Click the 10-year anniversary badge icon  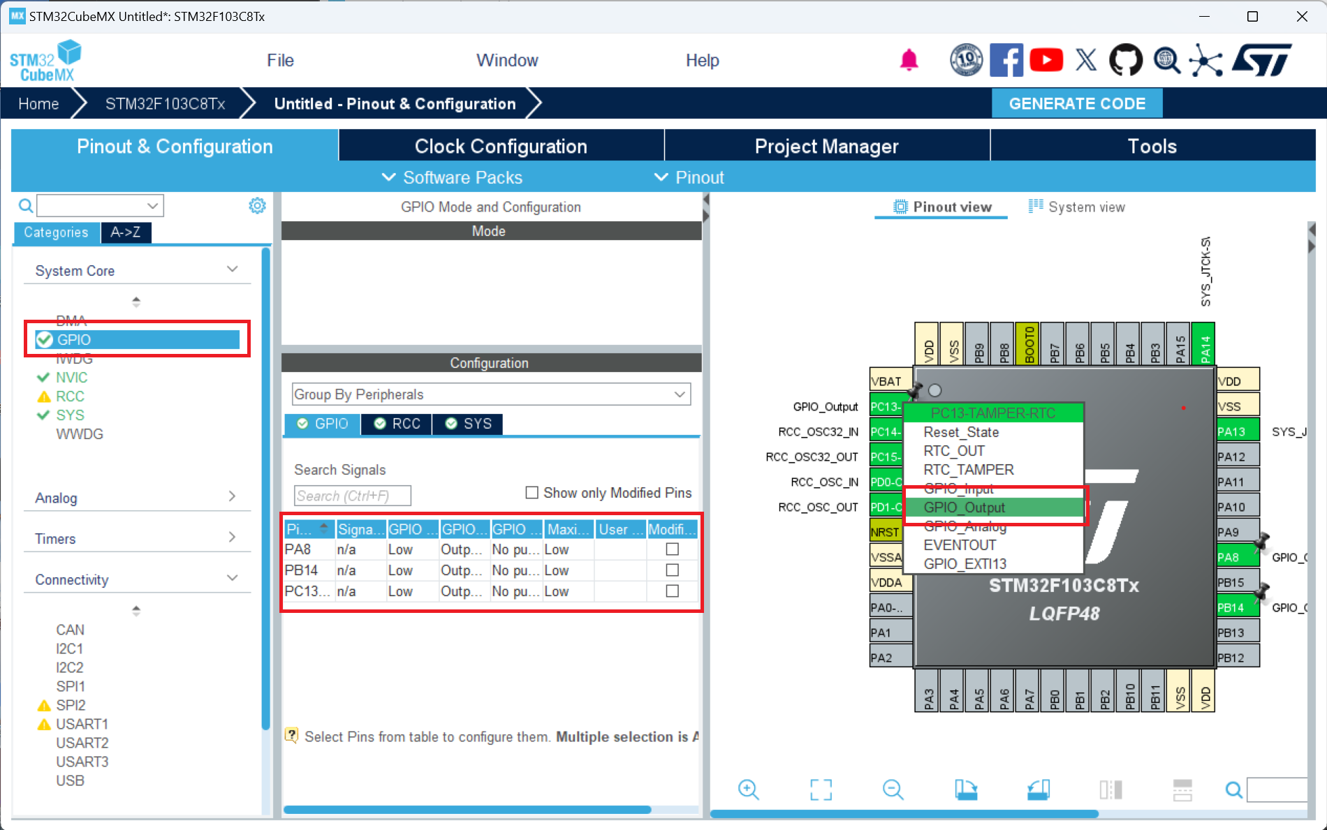pyautogui.click(x=967, y=61)
